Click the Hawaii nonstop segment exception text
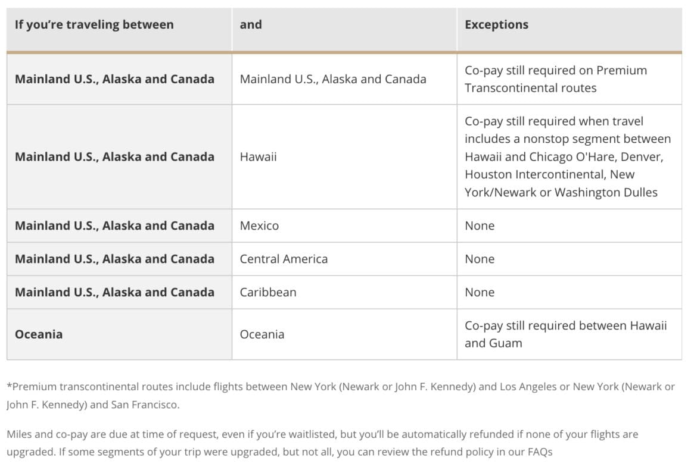 point(567,157)
